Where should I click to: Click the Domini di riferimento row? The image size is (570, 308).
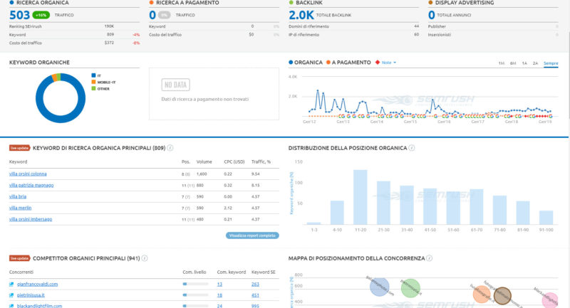pyautogui.click(x=353, y=26)
